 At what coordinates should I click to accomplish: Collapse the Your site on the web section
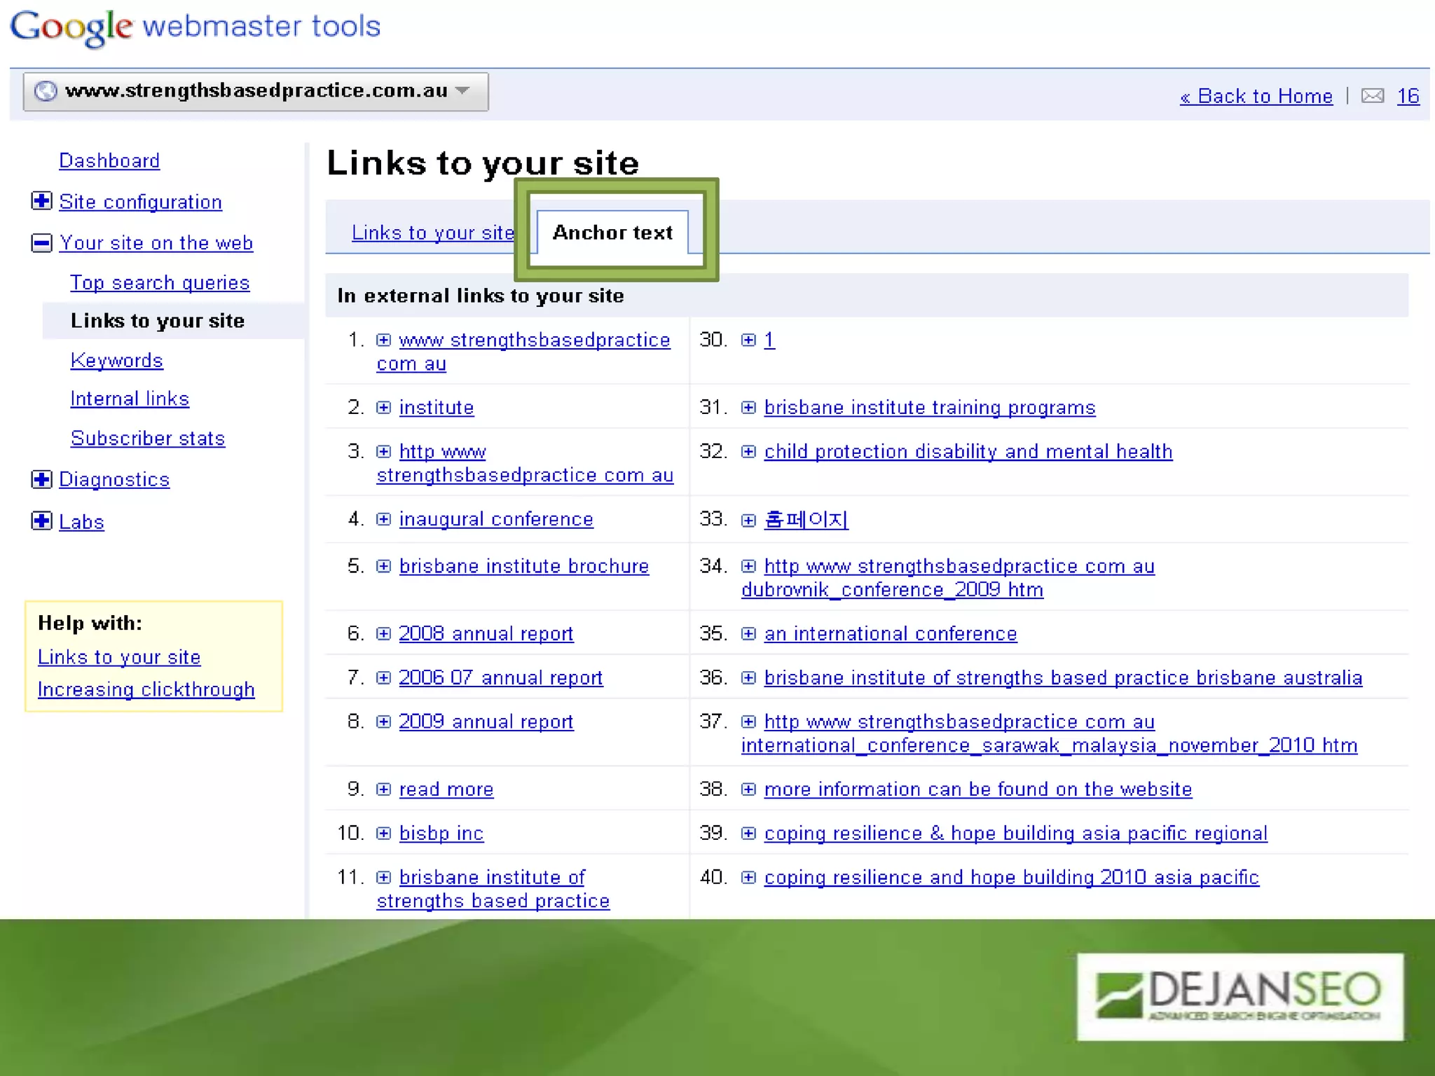[41, 243]
